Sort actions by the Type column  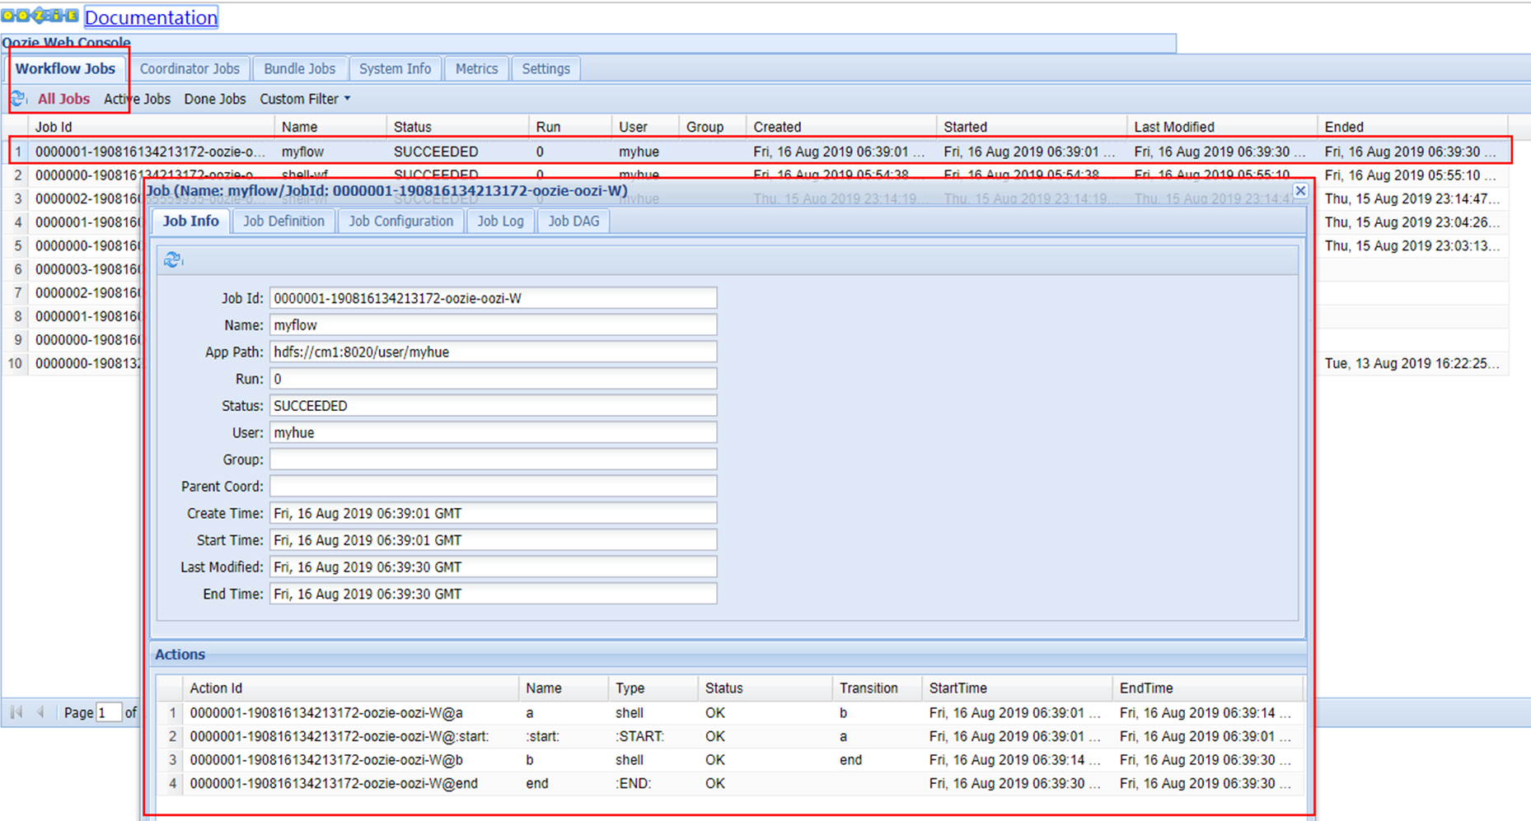[x=653, y=688]
